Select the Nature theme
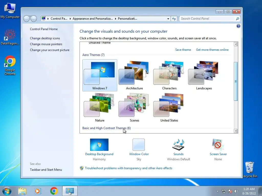This screenshot has height=196, width=262. click(x=100, y=107)
